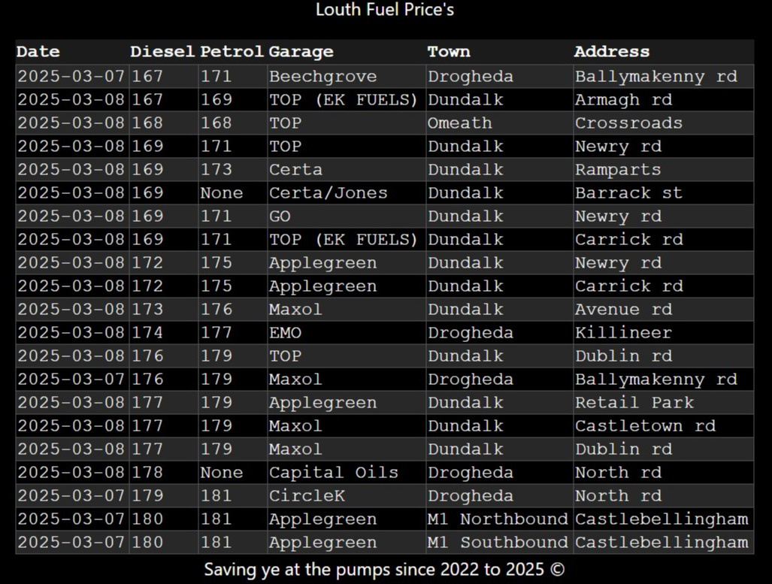Select the Retail Park address cell
The image size is (772, 584).
pos(664,403)
